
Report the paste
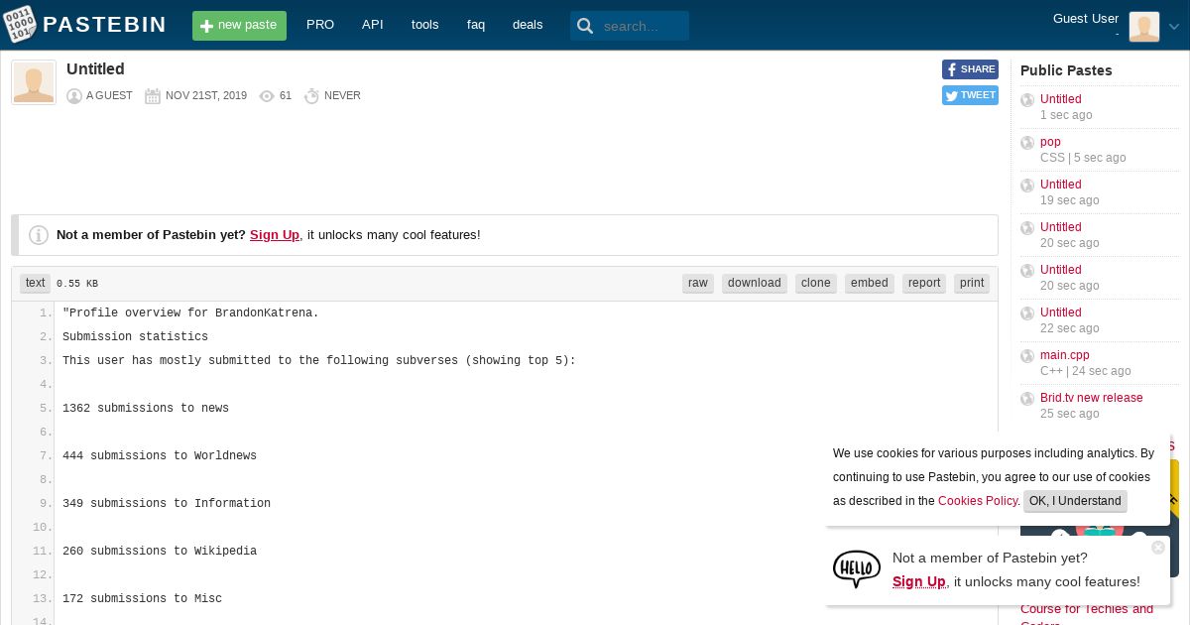pyautogui.click(x=924, y=283)
